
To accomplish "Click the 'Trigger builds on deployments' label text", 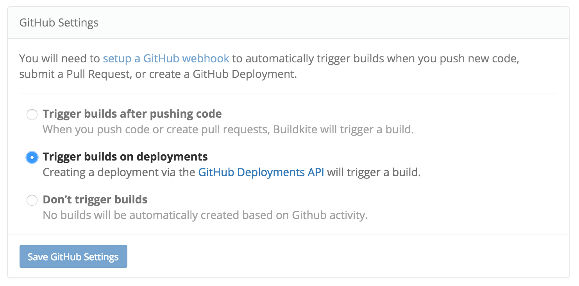I will click(125, 157).
